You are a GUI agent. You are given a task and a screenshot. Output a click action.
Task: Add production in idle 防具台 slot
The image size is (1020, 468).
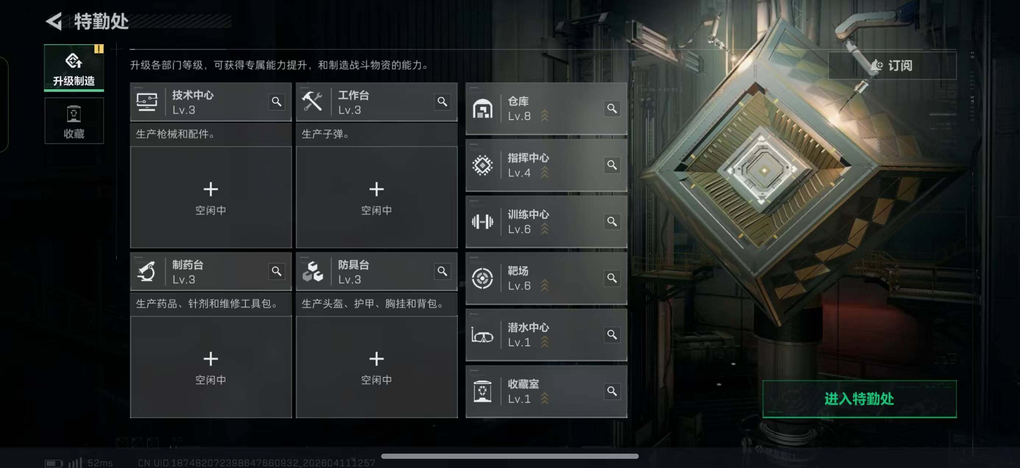[x=376, y=367]
